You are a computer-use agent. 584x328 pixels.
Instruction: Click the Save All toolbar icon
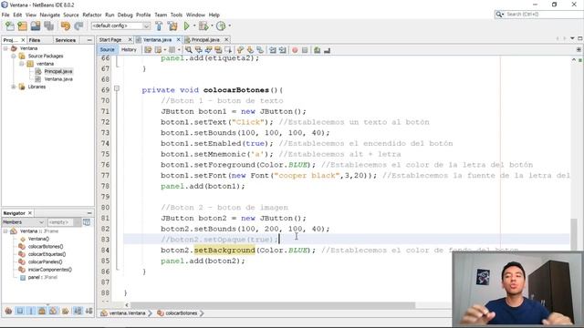(x=48, y=26)
